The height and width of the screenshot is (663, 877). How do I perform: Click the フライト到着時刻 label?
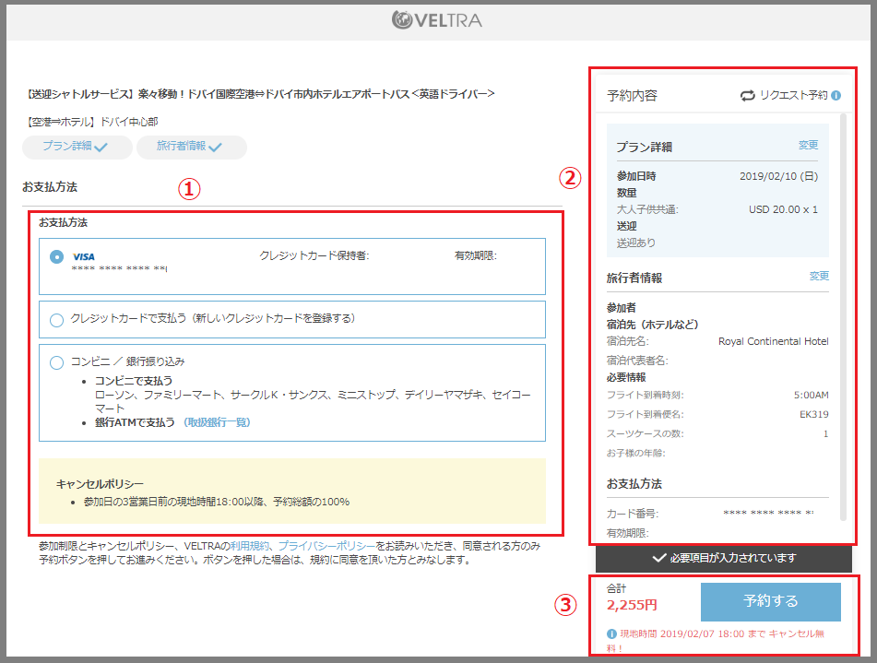point(645,395)
